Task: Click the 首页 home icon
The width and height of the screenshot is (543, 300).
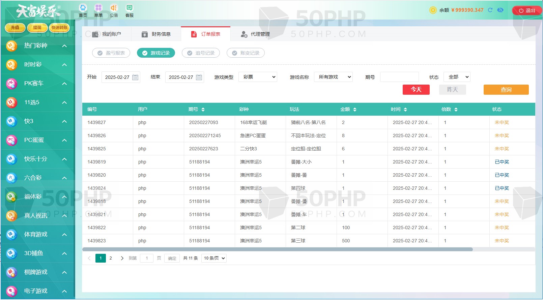Action: click(x=83, y=8)
